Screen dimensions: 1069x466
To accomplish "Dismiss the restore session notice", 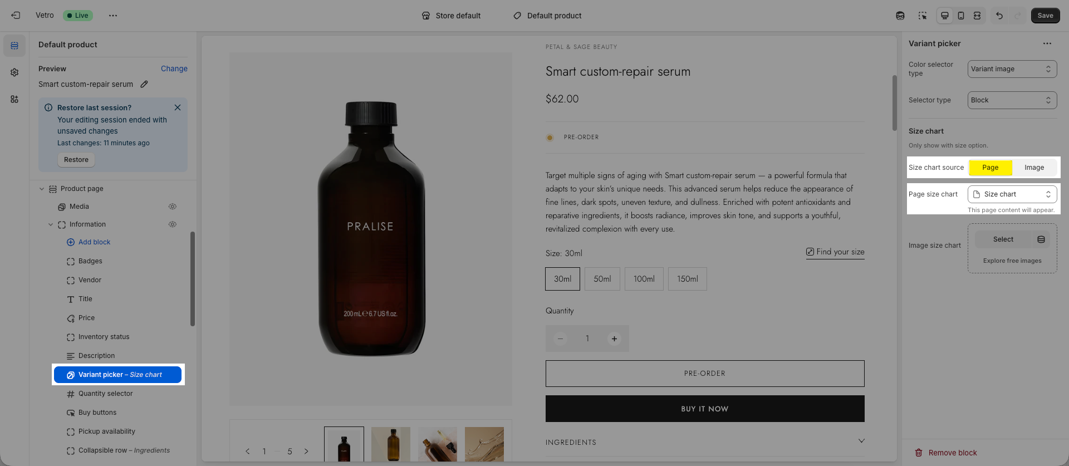I will (x=178, y=107).
